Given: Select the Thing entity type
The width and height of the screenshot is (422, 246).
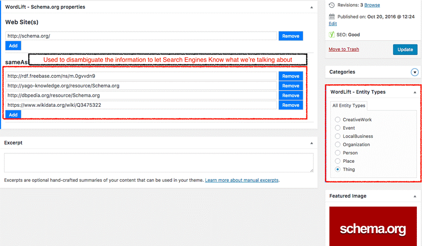Looking at the screenshot, I should coord(338,170).
